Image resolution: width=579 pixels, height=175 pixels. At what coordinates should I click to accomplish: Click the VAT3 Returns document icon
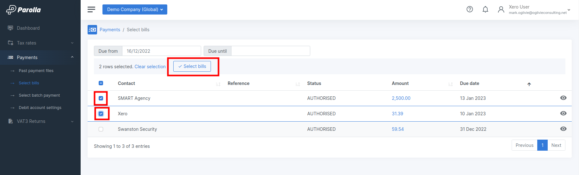point(10,121)
